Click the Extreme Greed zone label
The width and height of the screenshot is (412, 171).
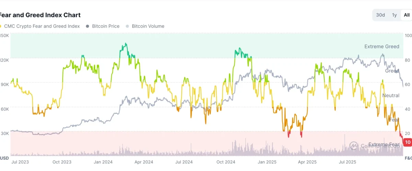click(382, 47)
